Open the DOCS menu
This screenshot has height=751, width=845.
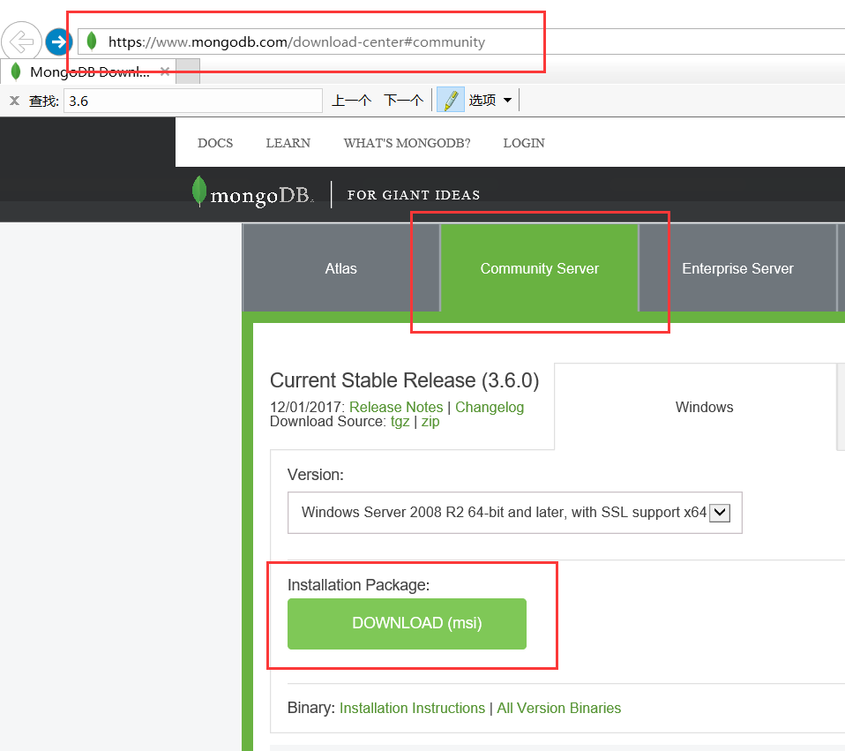pos(215,142)
